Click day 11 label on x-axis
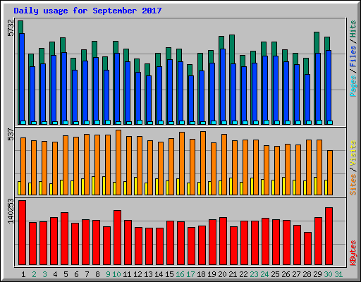Viewport: 361px width, 282px height. click(x=127, y=274)
